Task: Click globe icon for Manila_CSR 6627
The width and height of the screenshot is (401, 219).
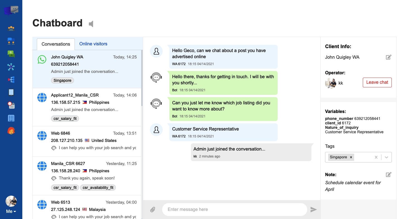Action: click(42, 166)
